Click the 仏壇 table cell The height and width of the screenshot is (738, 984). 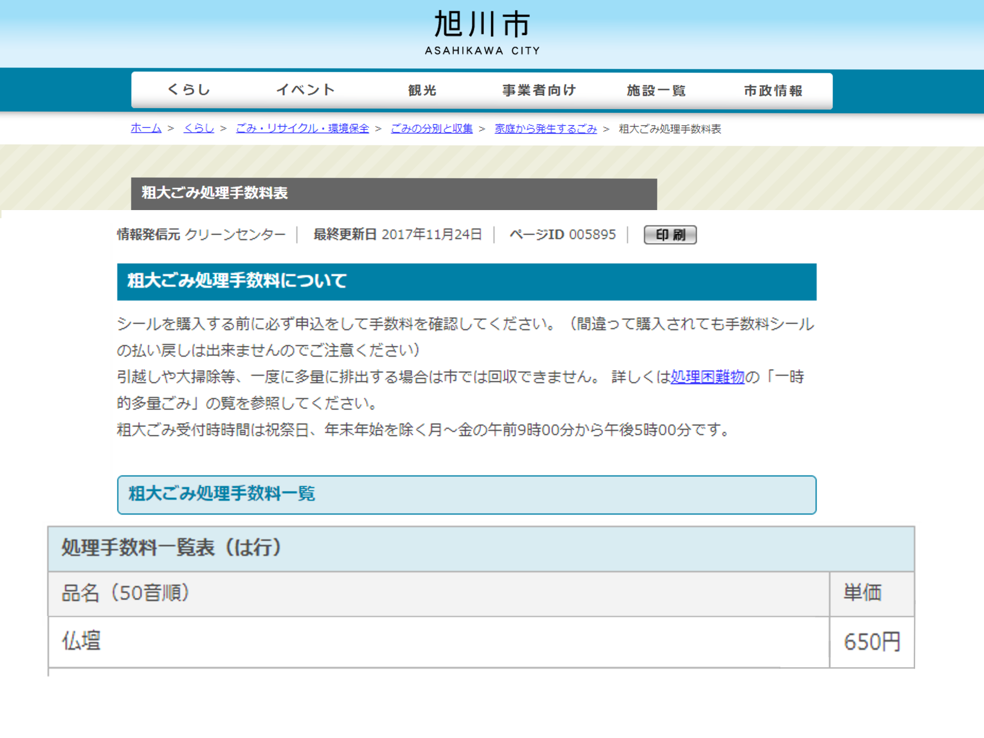pyautogui.click(x=438, y=642)
